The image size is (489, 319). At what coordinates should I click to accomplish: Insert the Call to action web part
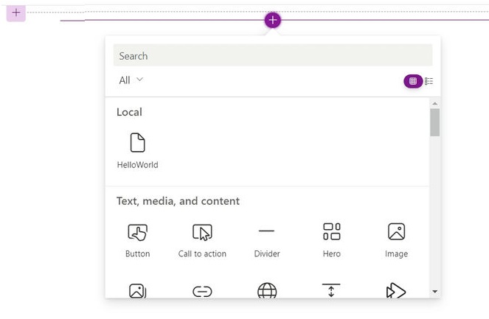coord(202,240)
